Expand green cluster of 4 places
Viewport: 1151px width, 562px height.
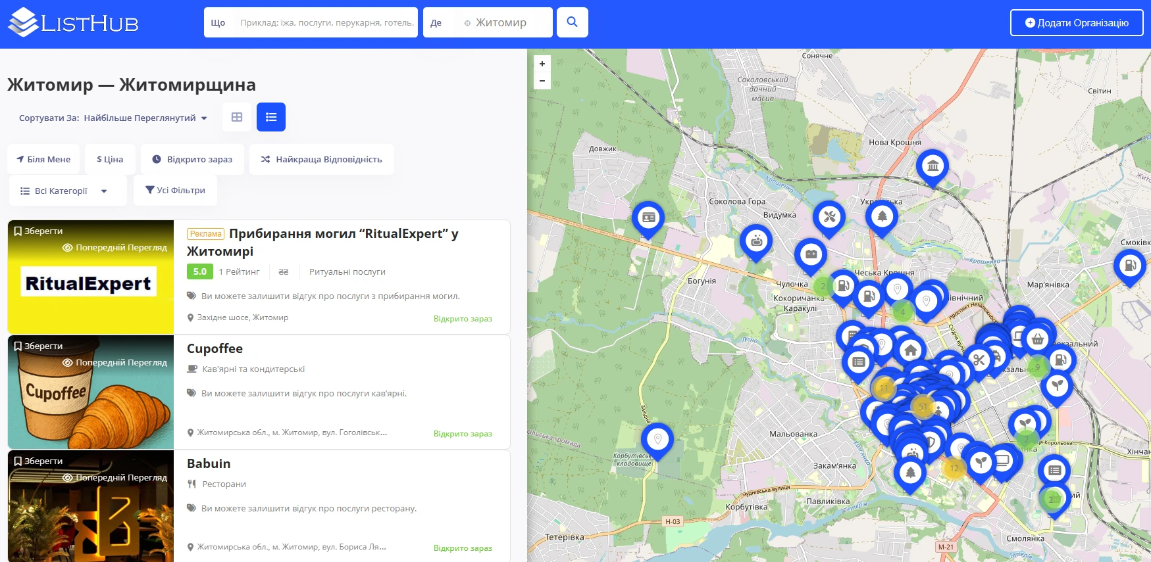click(x=903, y=312)
